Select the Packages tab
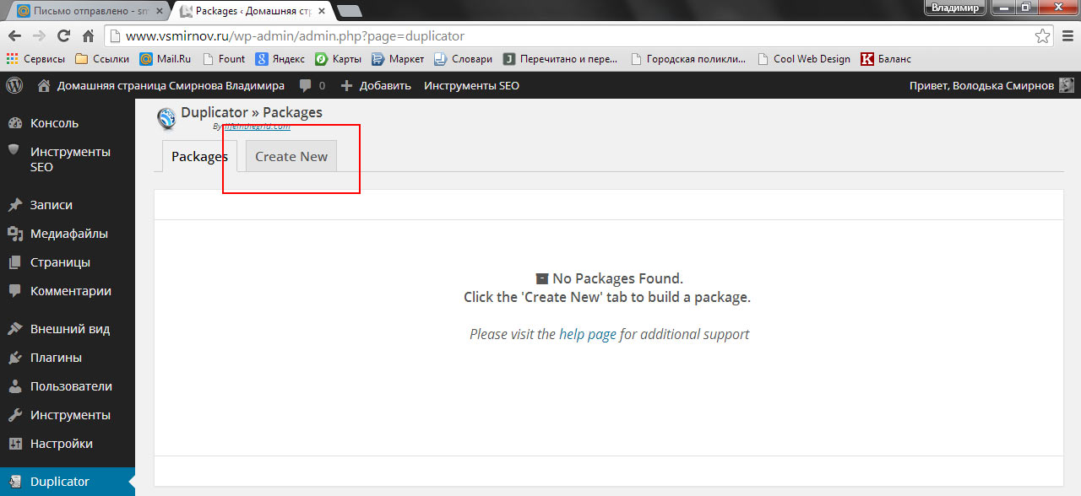The width and height of the screenshot is (1081, 496). click(199, 156)
